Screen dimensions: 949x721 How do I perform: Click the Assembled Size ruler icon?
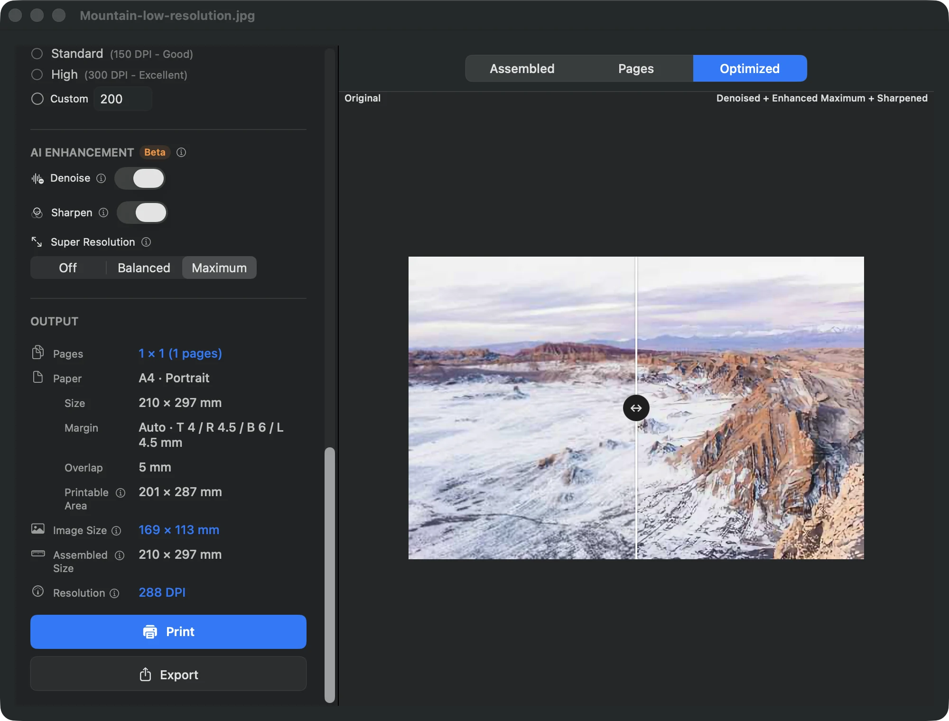(x=38, y=554)
